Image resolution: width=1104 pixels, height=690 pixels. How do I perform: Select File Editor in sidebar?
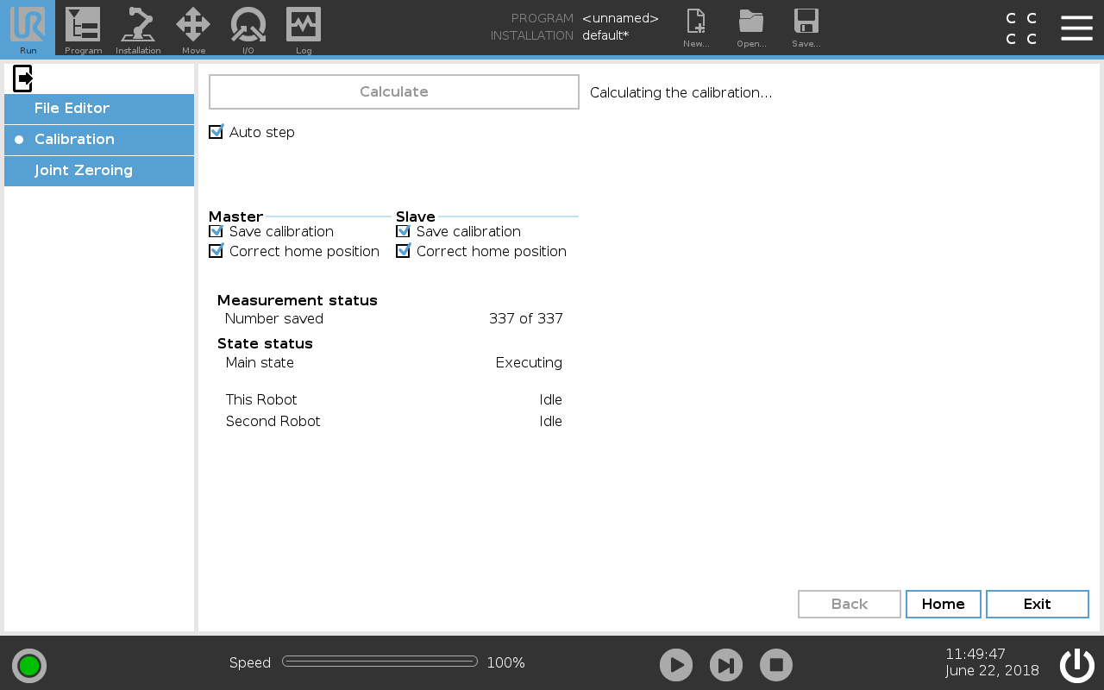(x=99, y=109)
